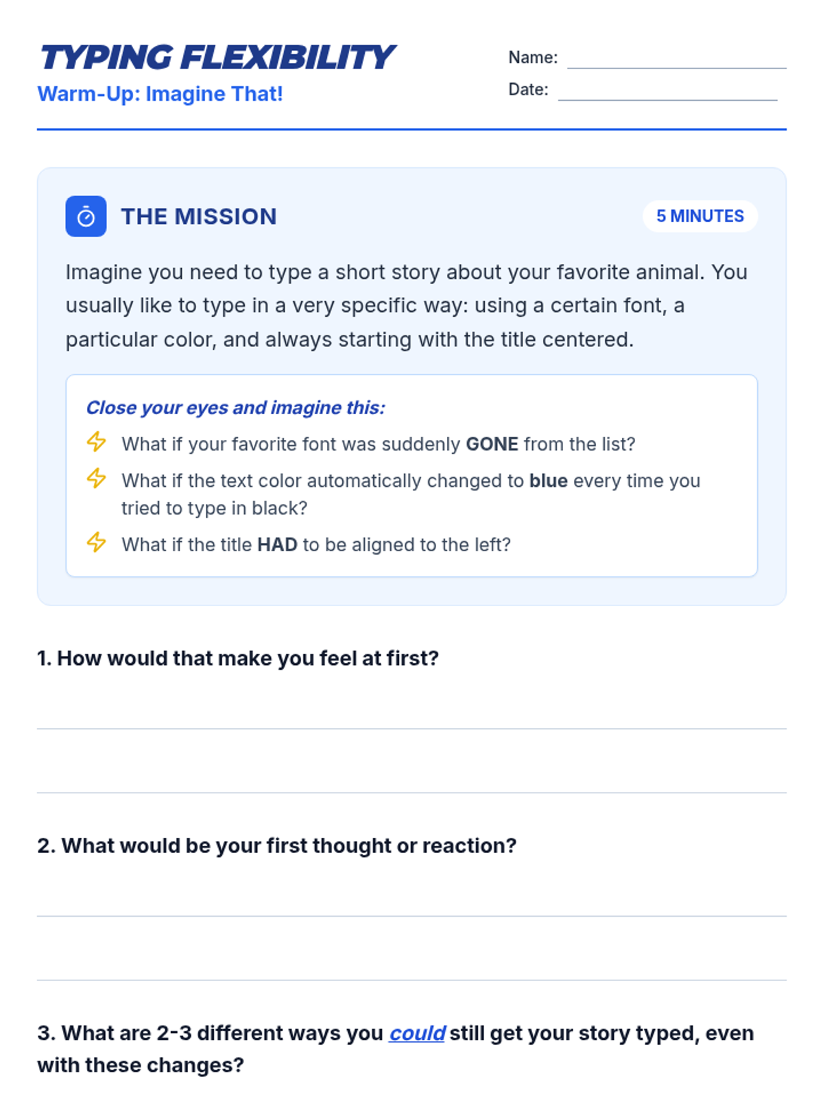Click the 5 MINUTES badge

(x=700, y=216)
